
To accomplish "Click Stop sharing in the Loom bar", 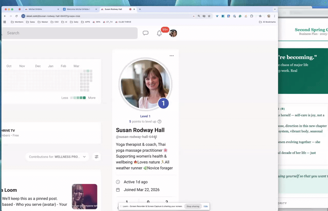I will click(193, 207).
